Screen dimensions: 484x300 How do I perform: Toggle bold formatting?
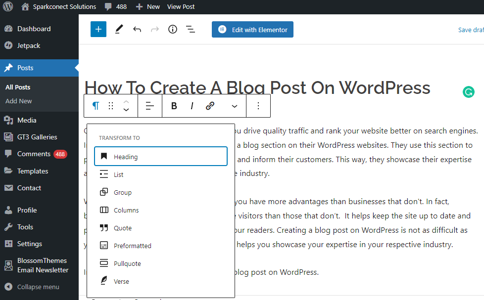[174, 106]
